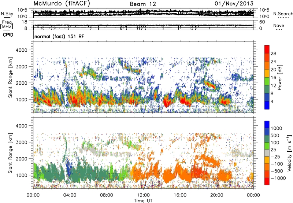This screenshot has width=293, height=203.
Task: Click the 'Time UT' axis title
Action: click(x=143, y=201)
